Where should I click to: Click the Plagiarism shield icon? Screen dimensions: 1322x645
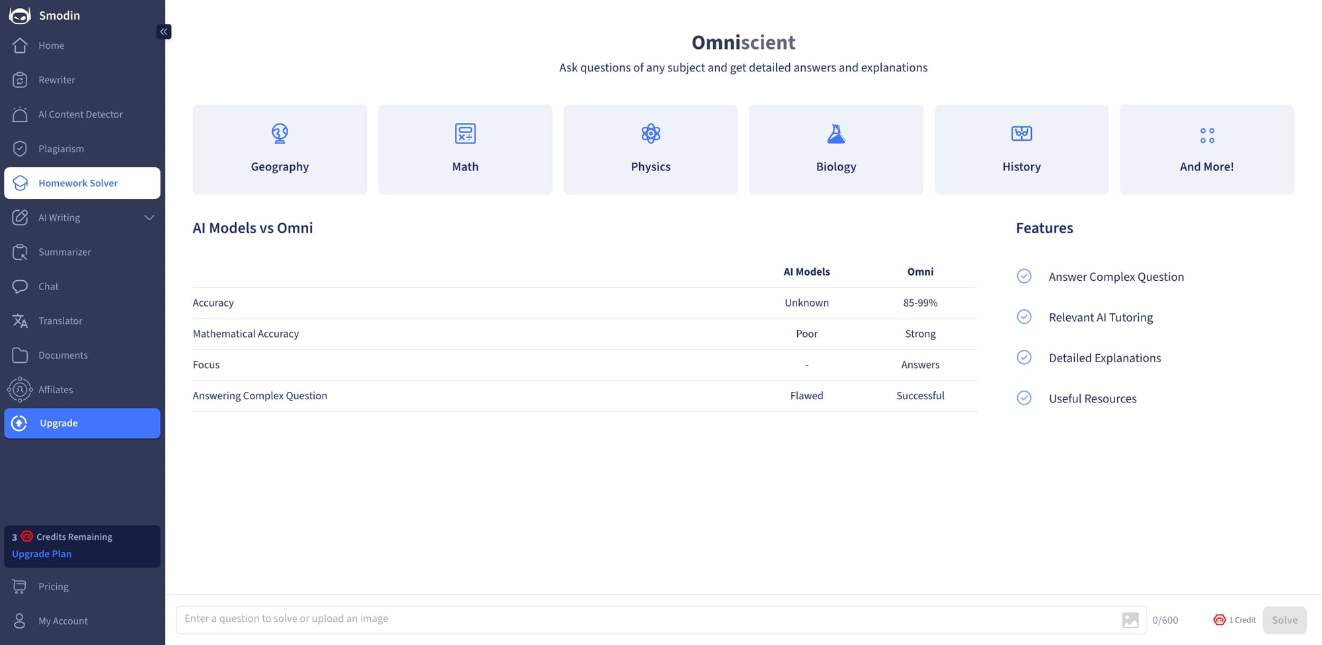click(x=20, y=149)
